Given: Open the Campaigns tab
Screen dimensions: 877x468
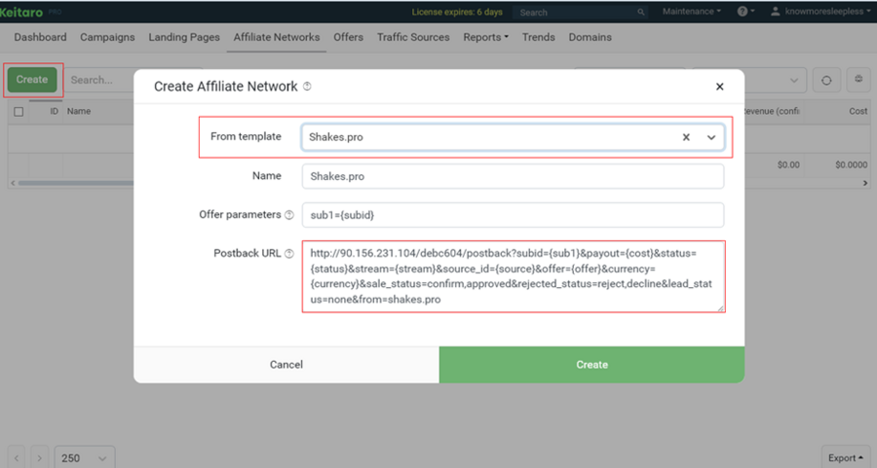Looking at the screenshot, I should coord(107,37).
